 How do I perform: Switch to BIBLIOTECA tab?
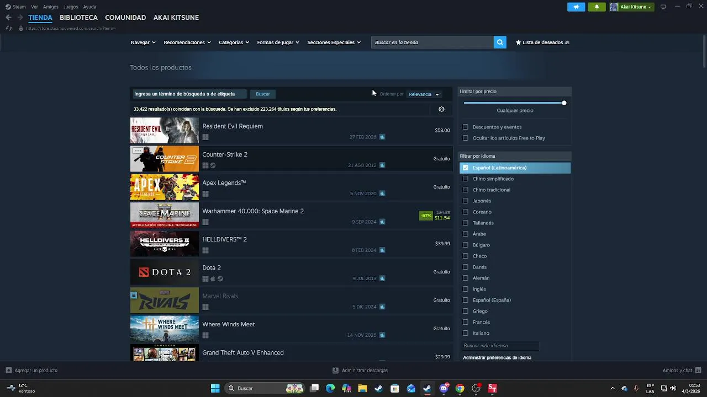click(78, 18)
